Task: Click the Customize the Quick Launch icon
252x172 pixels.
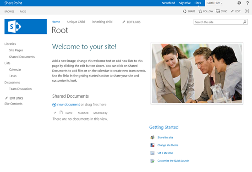Action: click(x=153, y=161)
